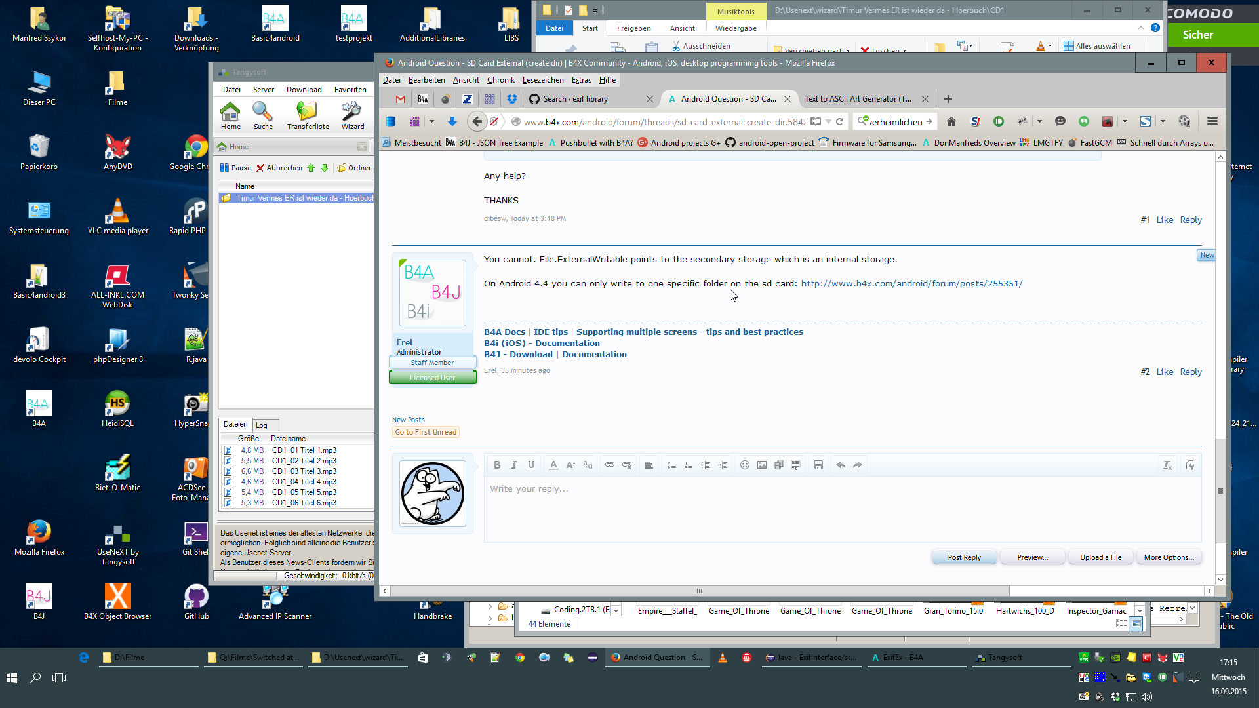Click the save draft floppy icon
Screen dimensions: 1259x708
point(818,465)
